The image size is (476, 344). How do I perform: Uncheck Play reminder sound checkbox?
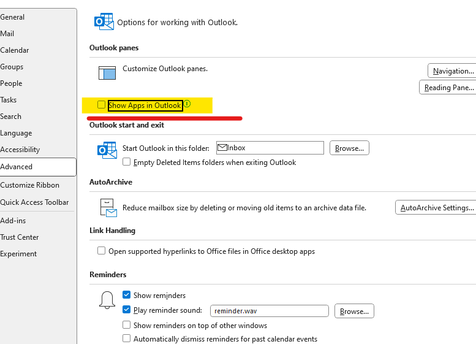[127, 310]
